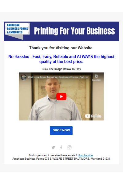Viewport: 123px width, 185px height.
Task: Click the 'Printing For Your Business' banner headline
Action: pyautogui.click(x=74, y=31)
